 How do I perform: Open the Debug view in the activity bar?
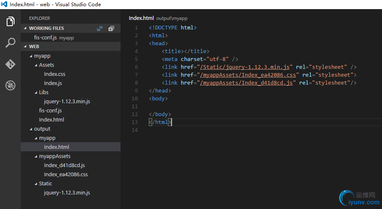point(10,85)
